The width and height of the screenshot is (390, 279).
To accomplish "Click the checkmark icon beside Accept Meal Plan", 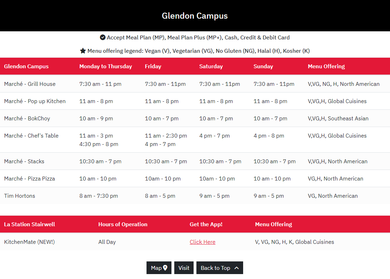I will tap(103, 37).
